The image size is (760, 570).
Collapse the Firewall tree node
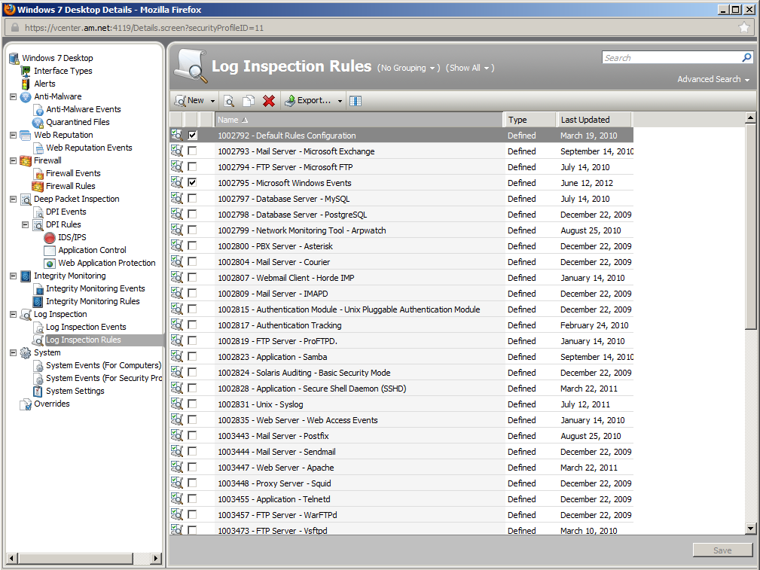[13, 160]
